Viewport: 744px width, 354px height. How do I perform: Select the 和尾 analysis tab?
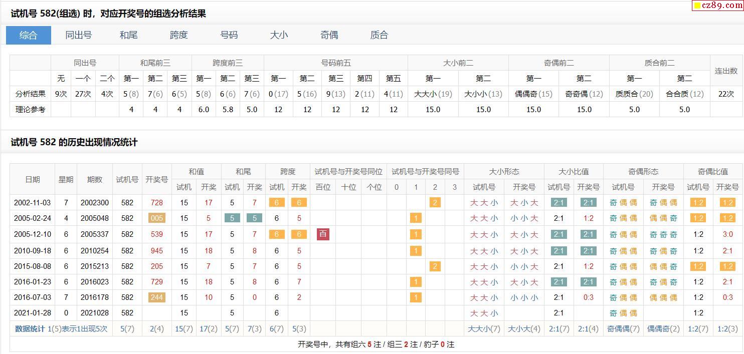(x=129, y=35)
